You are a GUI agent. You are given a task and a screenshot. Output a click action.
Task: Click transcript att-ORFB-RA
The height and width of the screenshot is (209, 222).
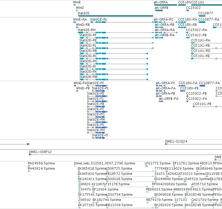159,38
